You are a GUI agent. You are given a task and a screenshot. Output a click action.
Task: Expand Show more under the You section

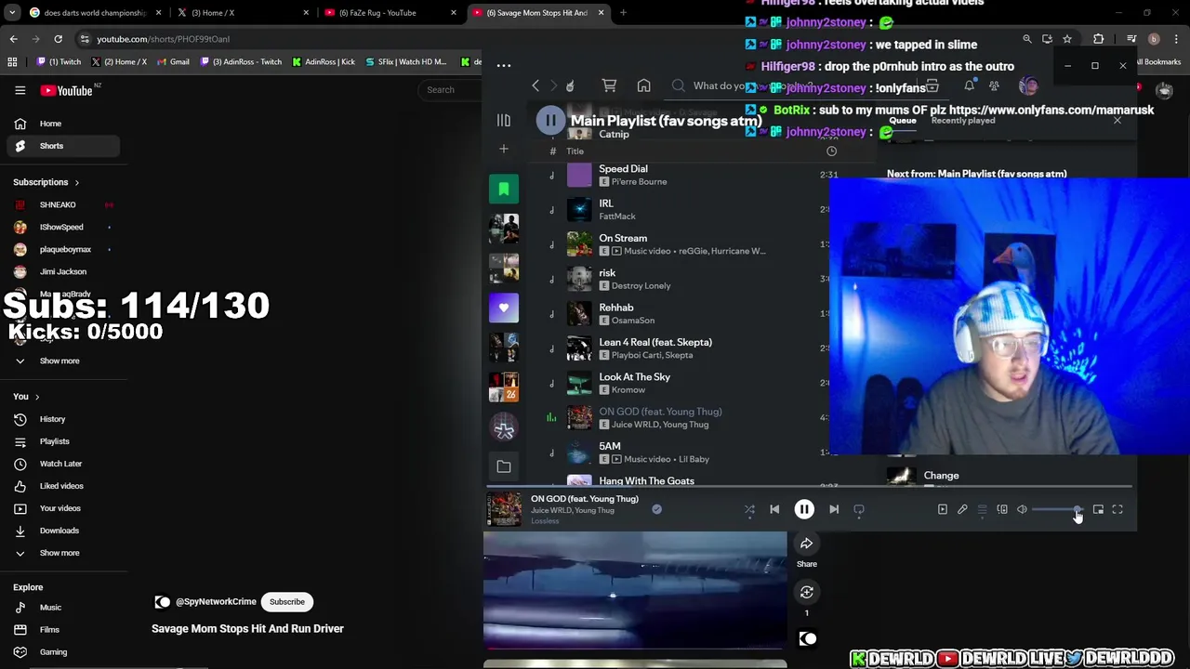[59, 553]
